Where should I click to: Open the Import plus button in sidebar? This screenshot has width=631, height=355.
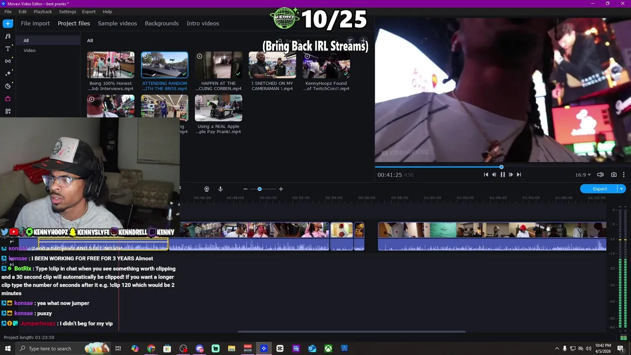8,23
